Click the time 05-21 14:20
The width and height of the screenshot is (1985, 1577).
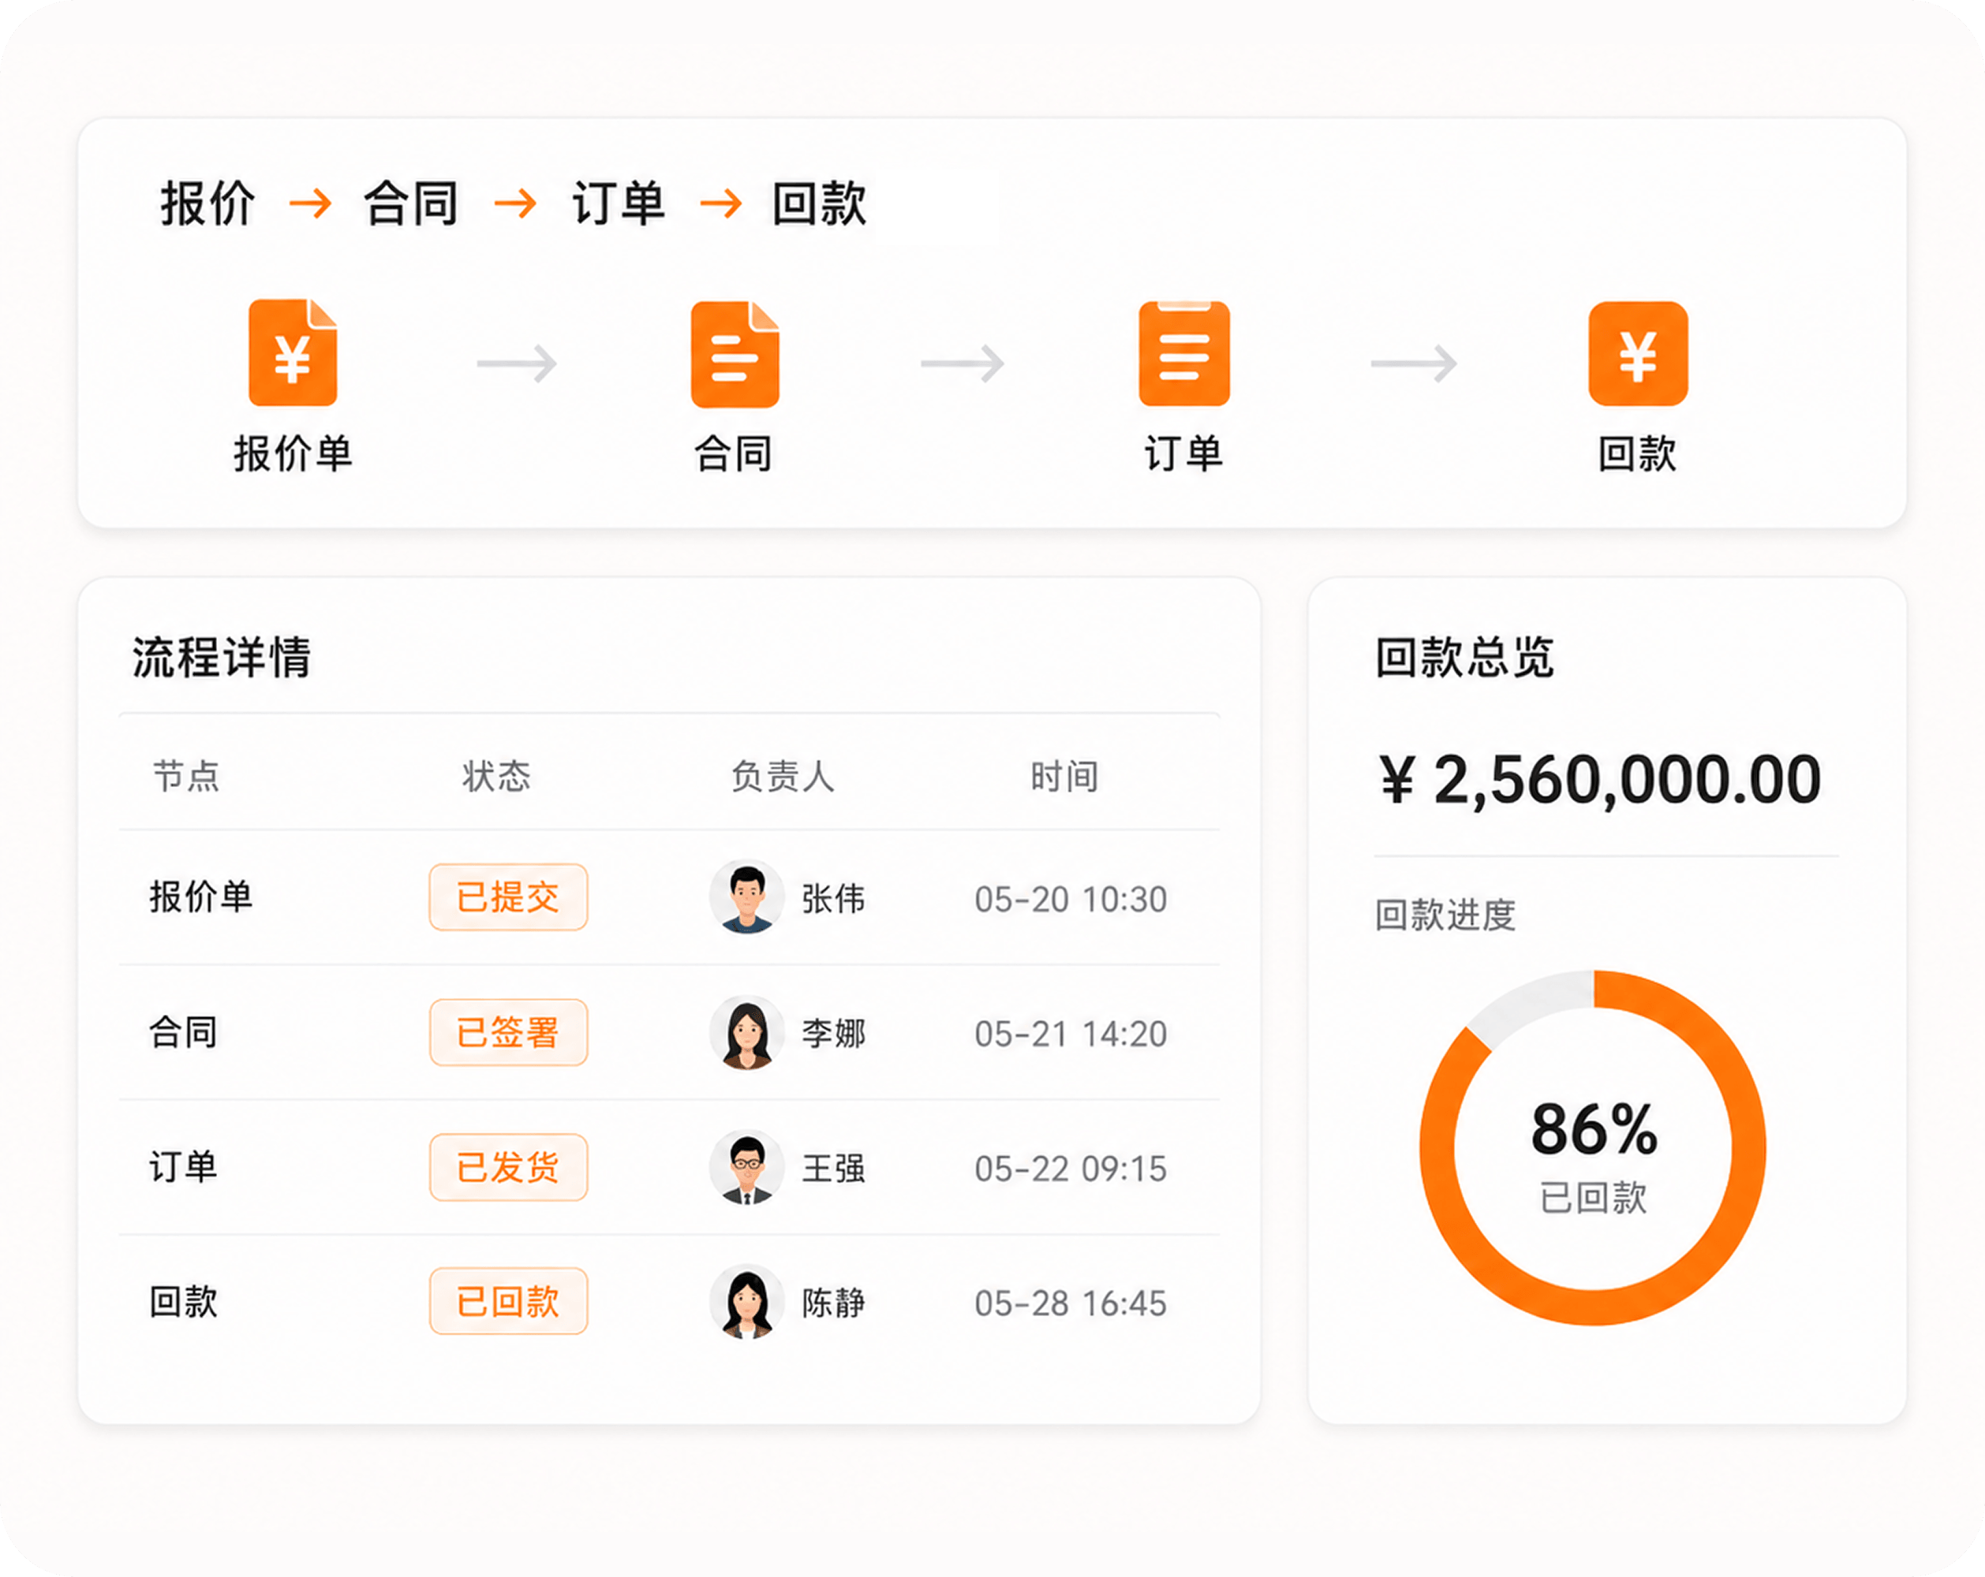[x=1071, y=1035]
